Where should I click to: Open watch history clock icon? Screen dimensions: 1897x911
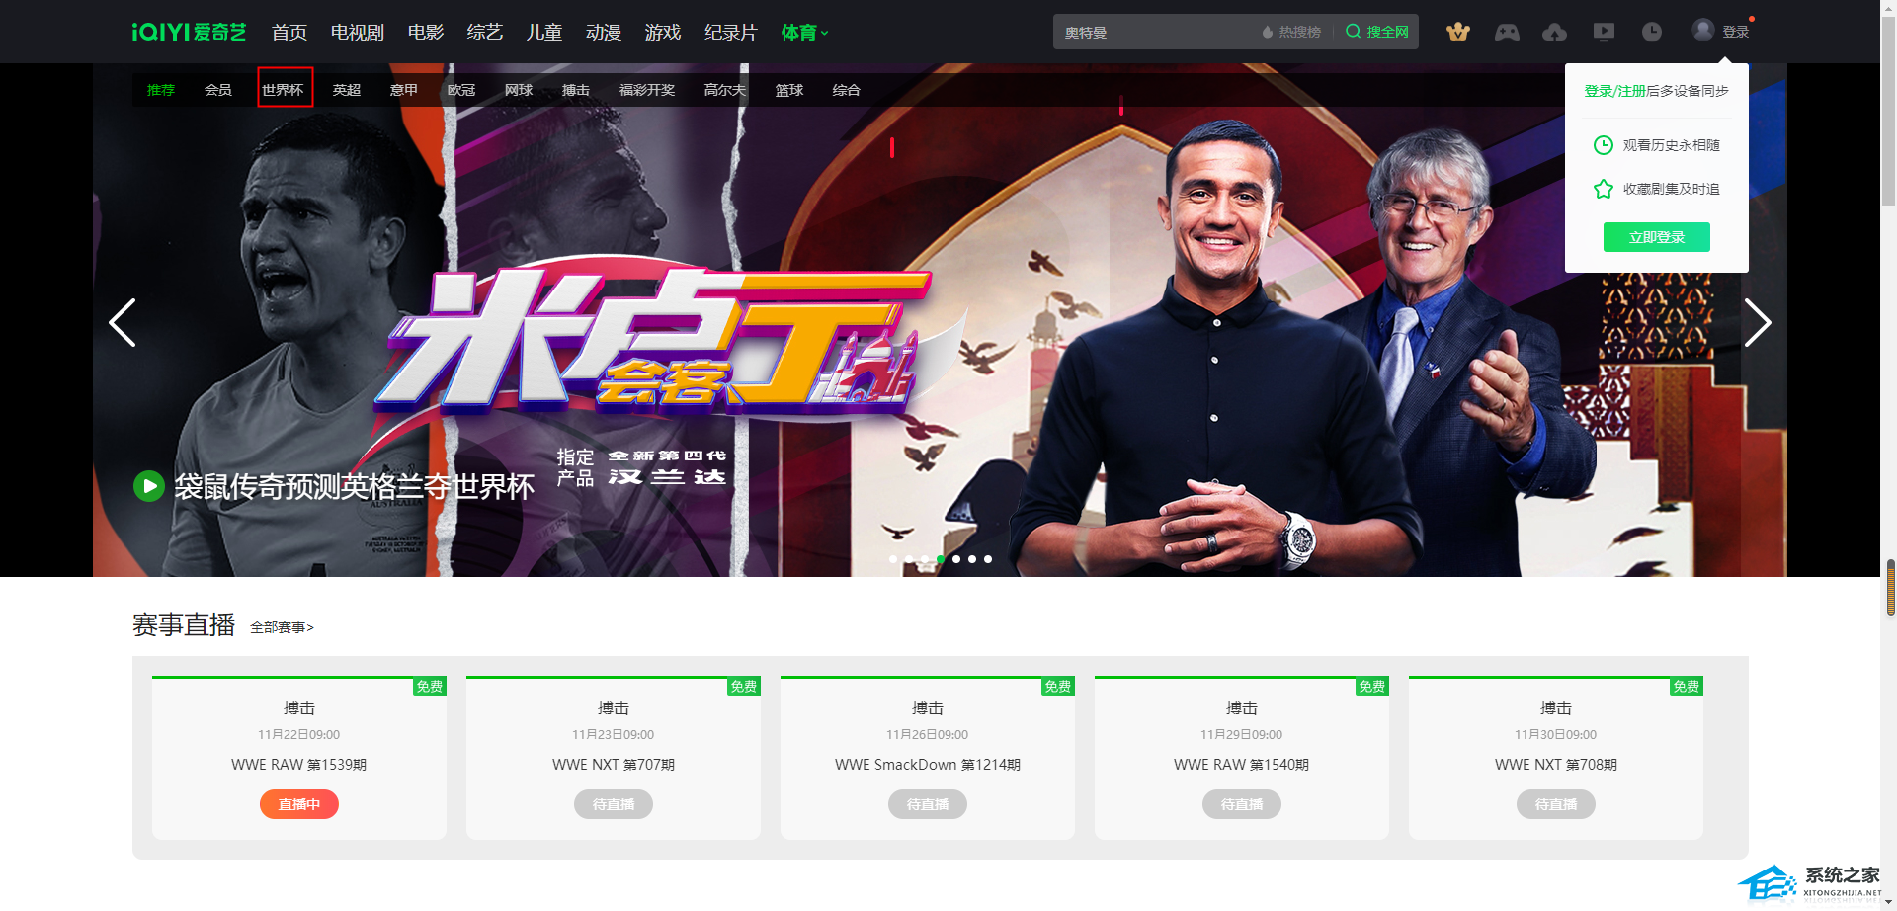click(1652, 32)
